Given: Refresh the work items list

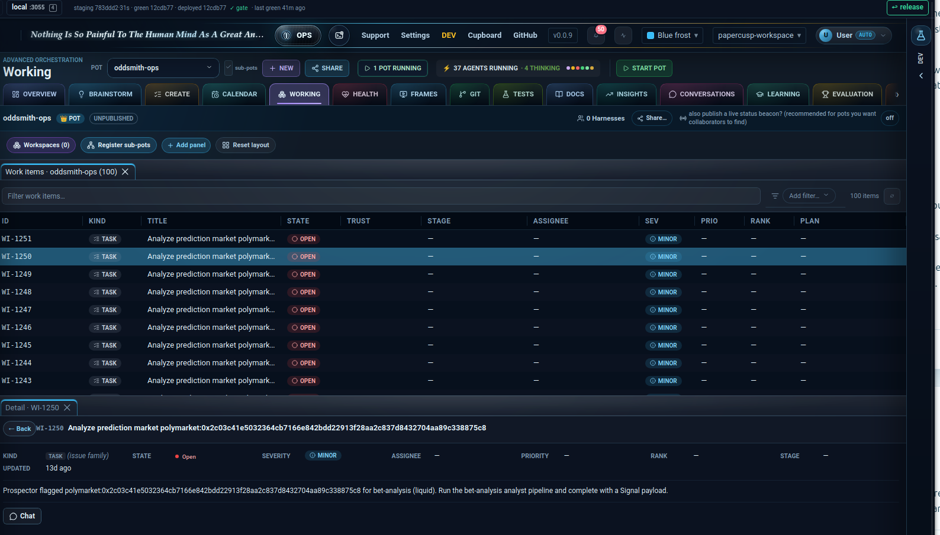Looking at the screenshot, I should click(892, 196).
